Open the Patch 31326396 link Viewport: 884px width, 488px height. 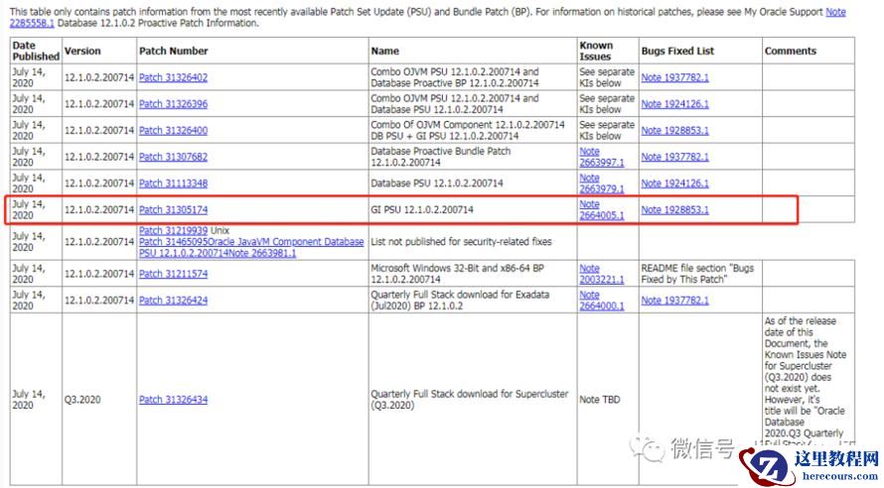(x=173, y=104)
